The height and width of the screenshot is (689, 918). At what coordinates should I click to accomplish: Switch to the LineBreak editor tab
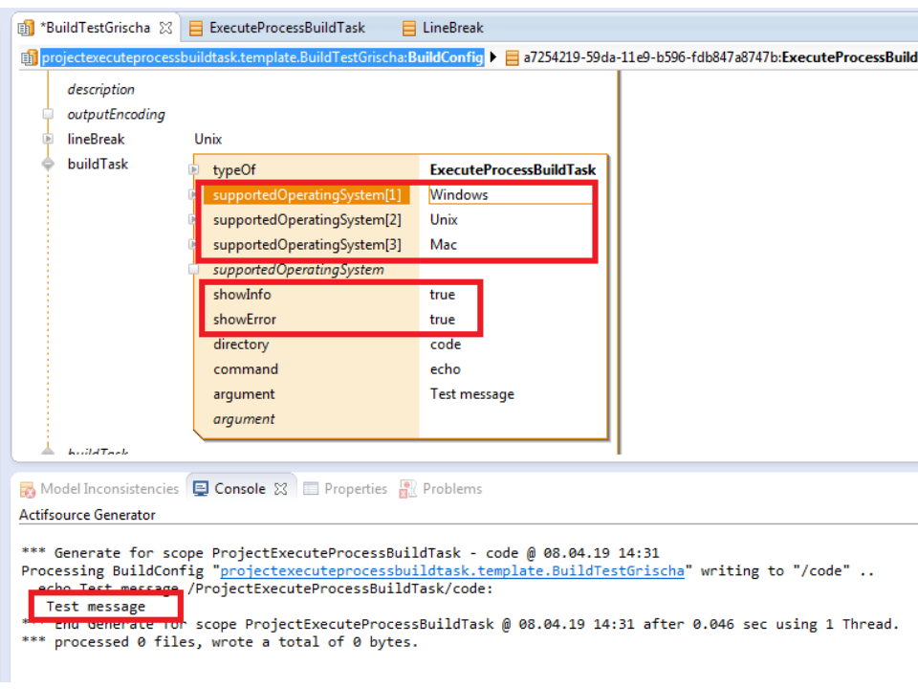(452, 28)
